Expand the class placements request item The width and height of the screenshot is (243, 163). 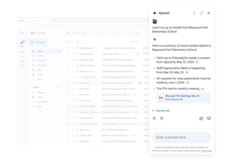point(188,83)
